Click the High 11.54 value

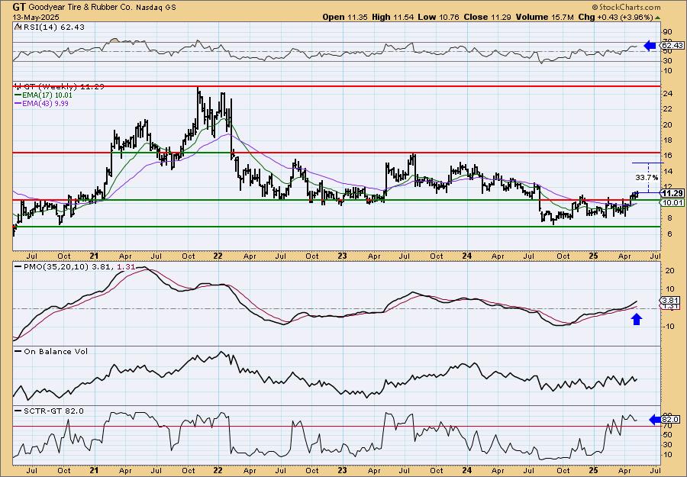coord(392,17)
